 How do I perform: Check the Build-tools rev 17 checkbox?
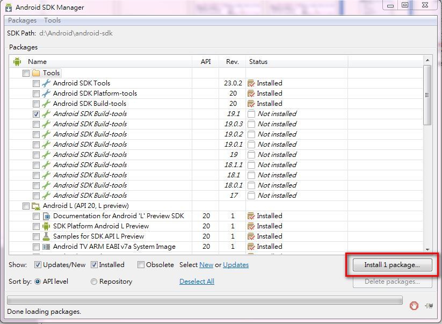click(36, 196)
